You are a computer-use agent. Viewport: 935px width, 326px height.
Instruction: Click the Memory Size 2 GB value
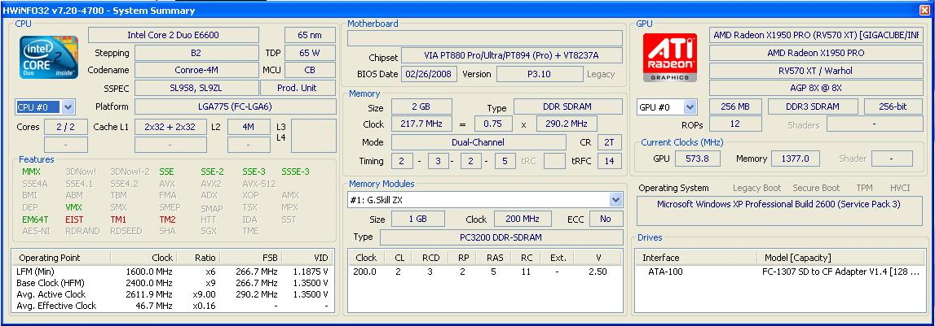click(421, 107)
